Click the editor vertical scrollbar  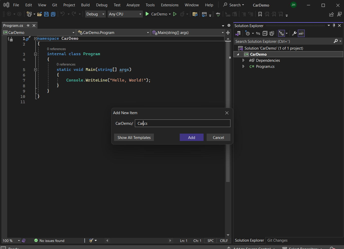click(228, 111)
